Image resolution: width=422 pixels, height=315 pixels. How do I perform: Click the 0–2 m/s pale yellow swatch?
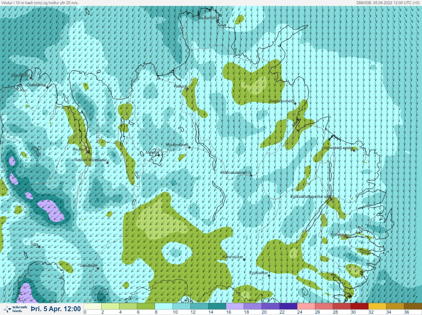point(92,307)
